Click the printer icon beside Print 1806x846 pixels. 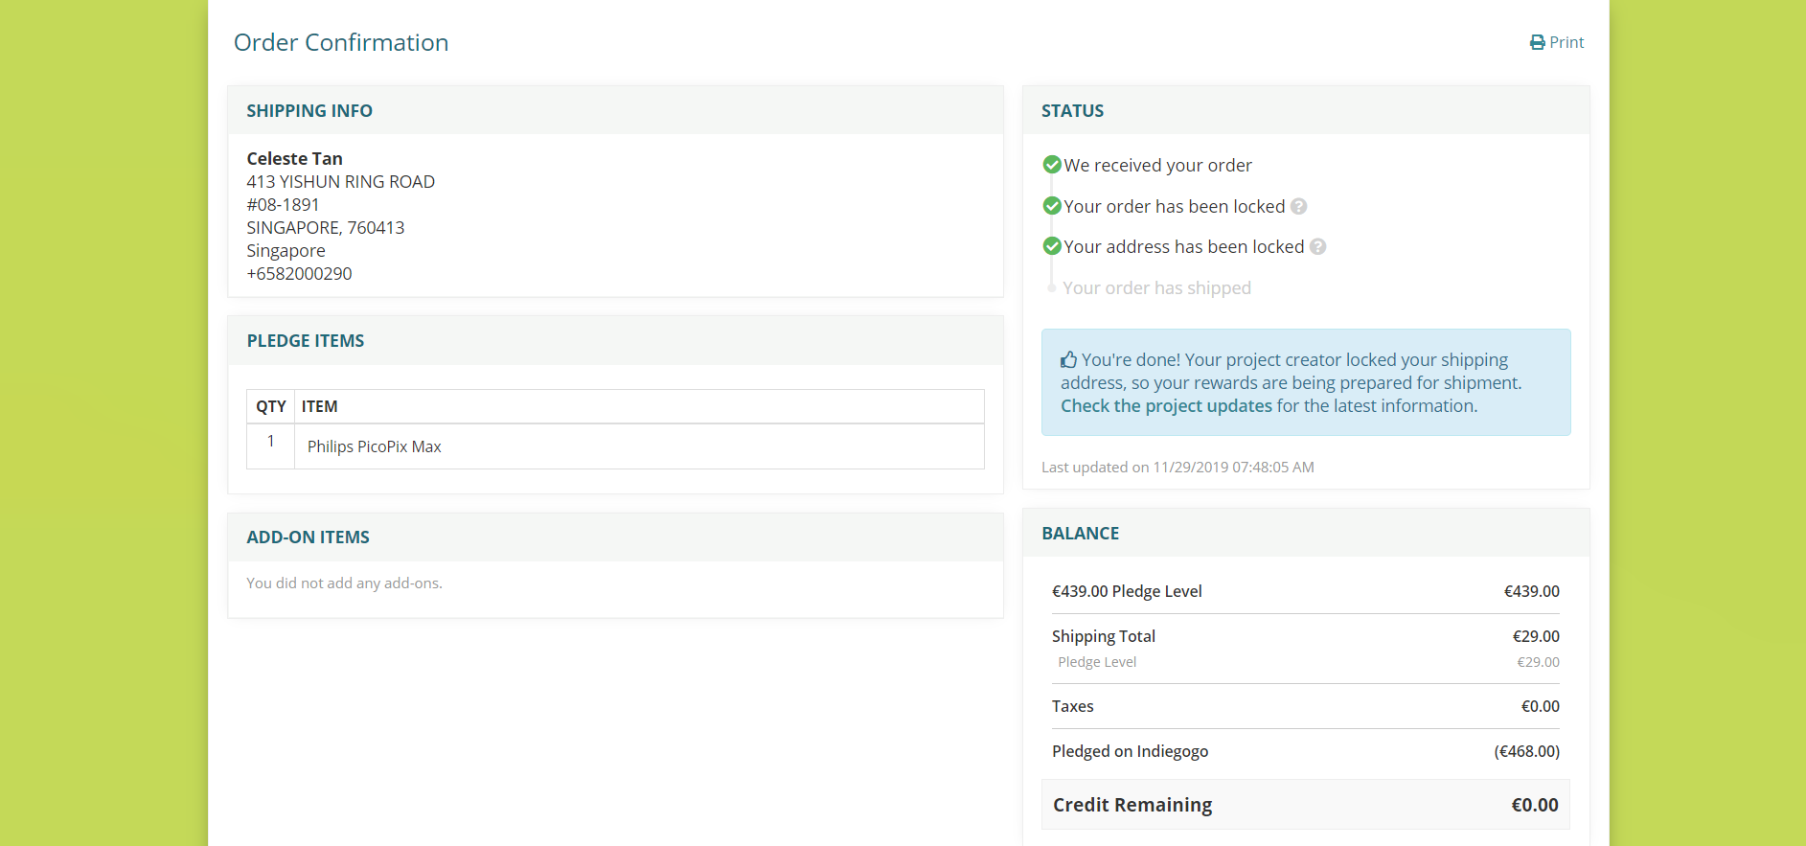(x=1538, y=42)
